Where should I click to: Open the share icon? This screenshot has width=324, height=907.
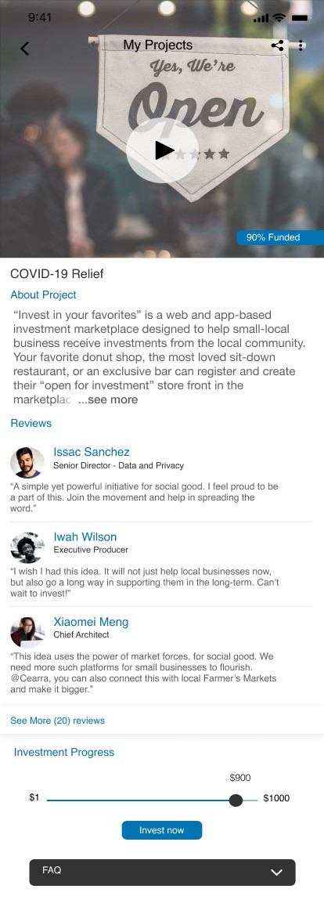278,45
